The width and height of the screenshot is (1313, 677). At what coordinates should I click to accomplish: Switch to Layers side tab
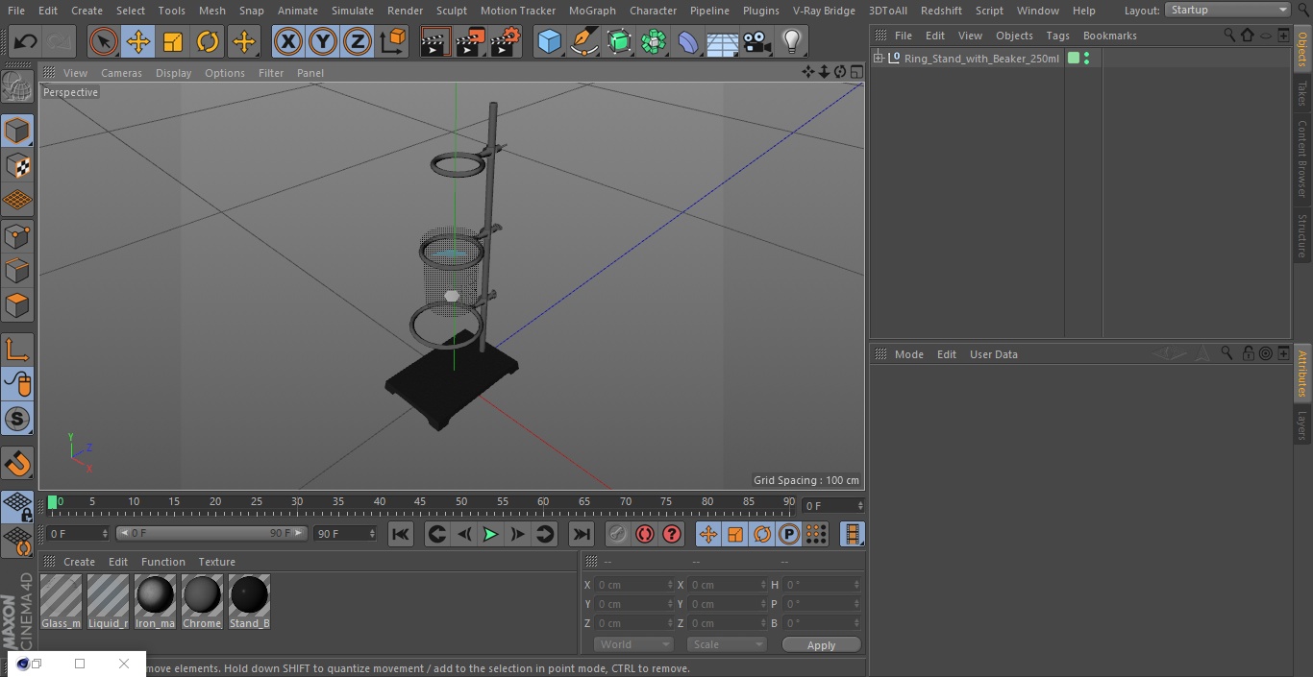click(1302, 425)
